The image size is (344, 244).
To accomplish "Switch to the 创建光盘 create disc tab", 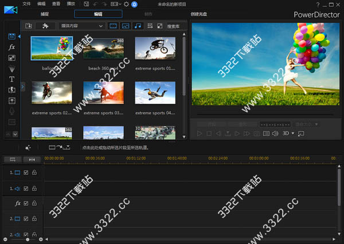I will tap(199, 14).
